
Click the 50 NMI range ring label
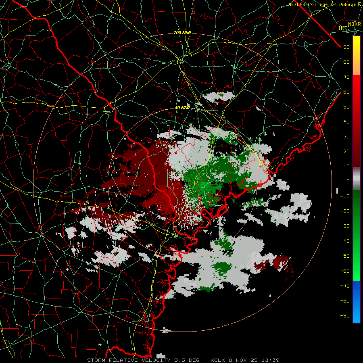[x=182, y=108]
